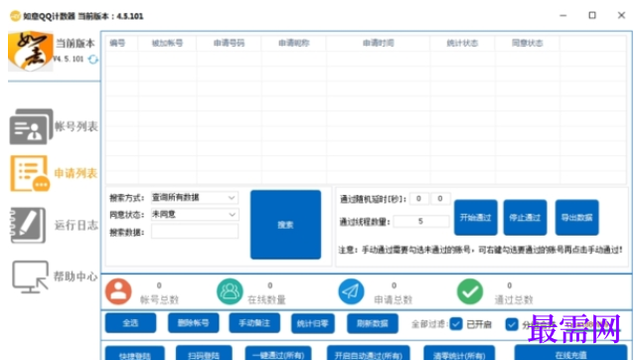
Task: Click the 在线充值 button
Action: (570, 353)
